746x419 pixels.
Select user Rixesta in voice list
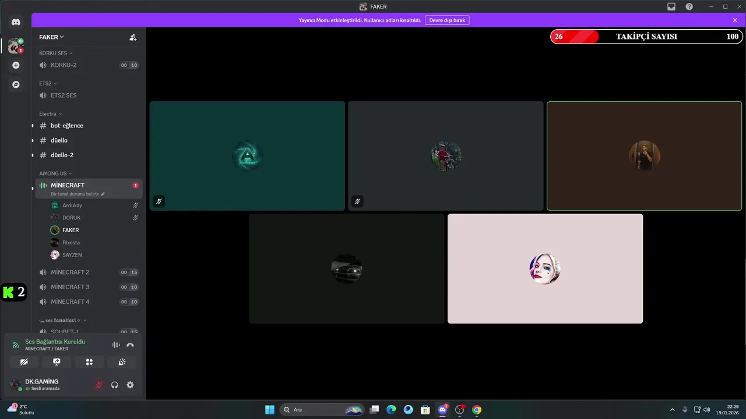[94, 243]
